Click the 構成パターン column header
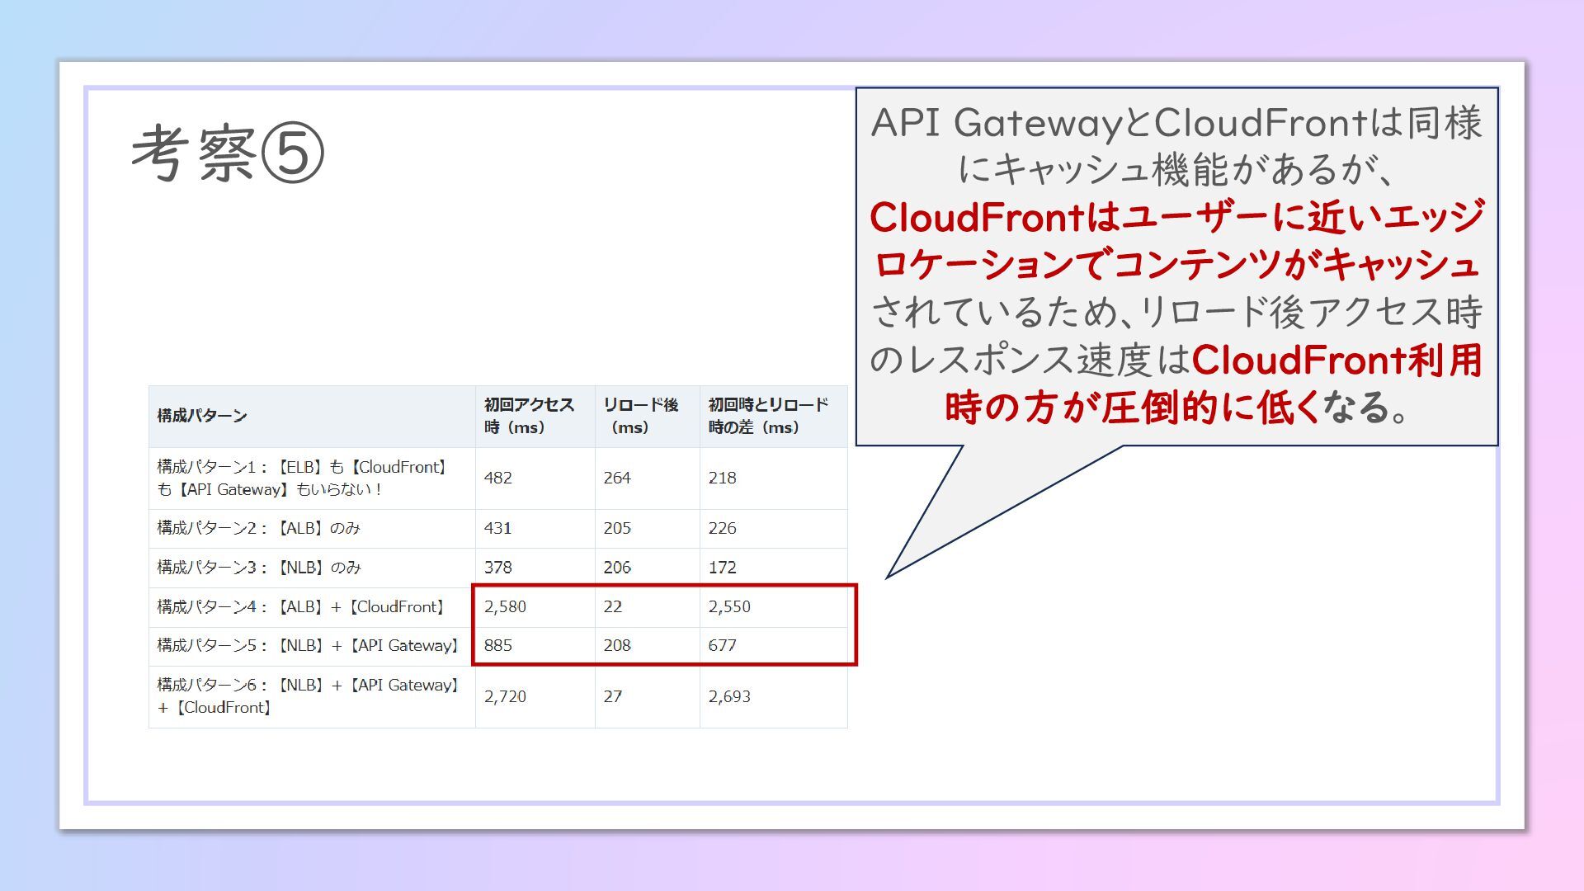This screenshot has height=891, width=1584. (x=202, y=416)
